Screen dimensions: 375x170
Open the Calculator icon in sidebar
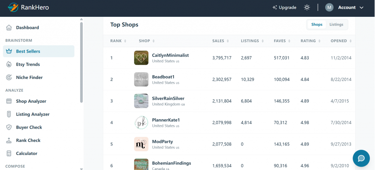(9, 154)
